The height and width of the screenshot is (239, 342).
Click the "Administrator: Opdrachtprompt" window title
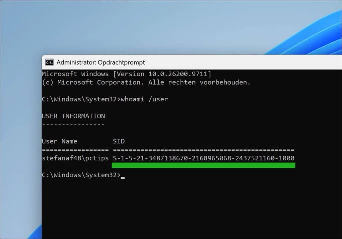pos(101,63)
